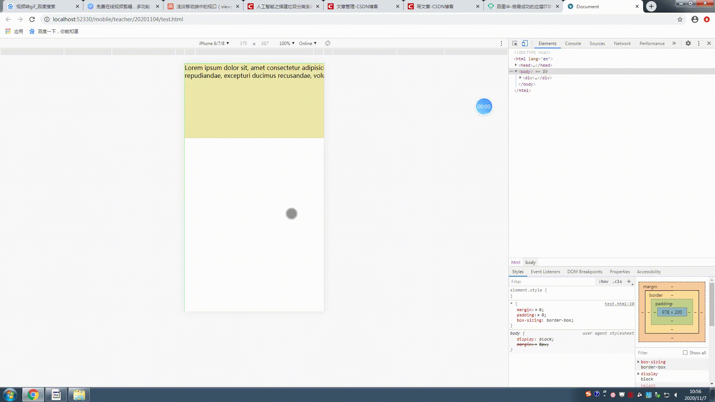Viewport: 715px width, 402px height.
Task: Open a new browser tab
Action: coord(651,6)
